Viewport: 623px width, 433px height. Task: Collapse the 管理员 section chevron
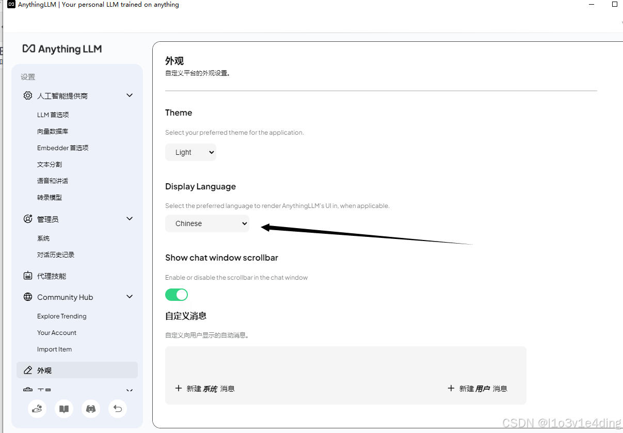click(130, 219)
